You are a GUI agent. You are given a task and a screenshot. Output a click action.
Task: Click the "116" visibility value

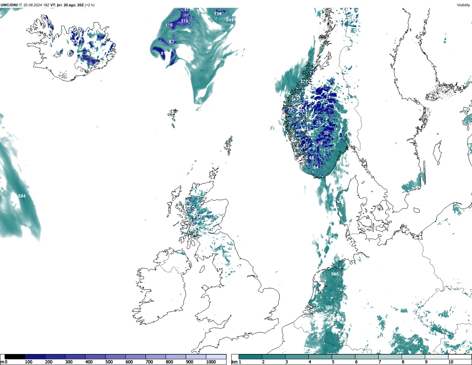(169, 25)
